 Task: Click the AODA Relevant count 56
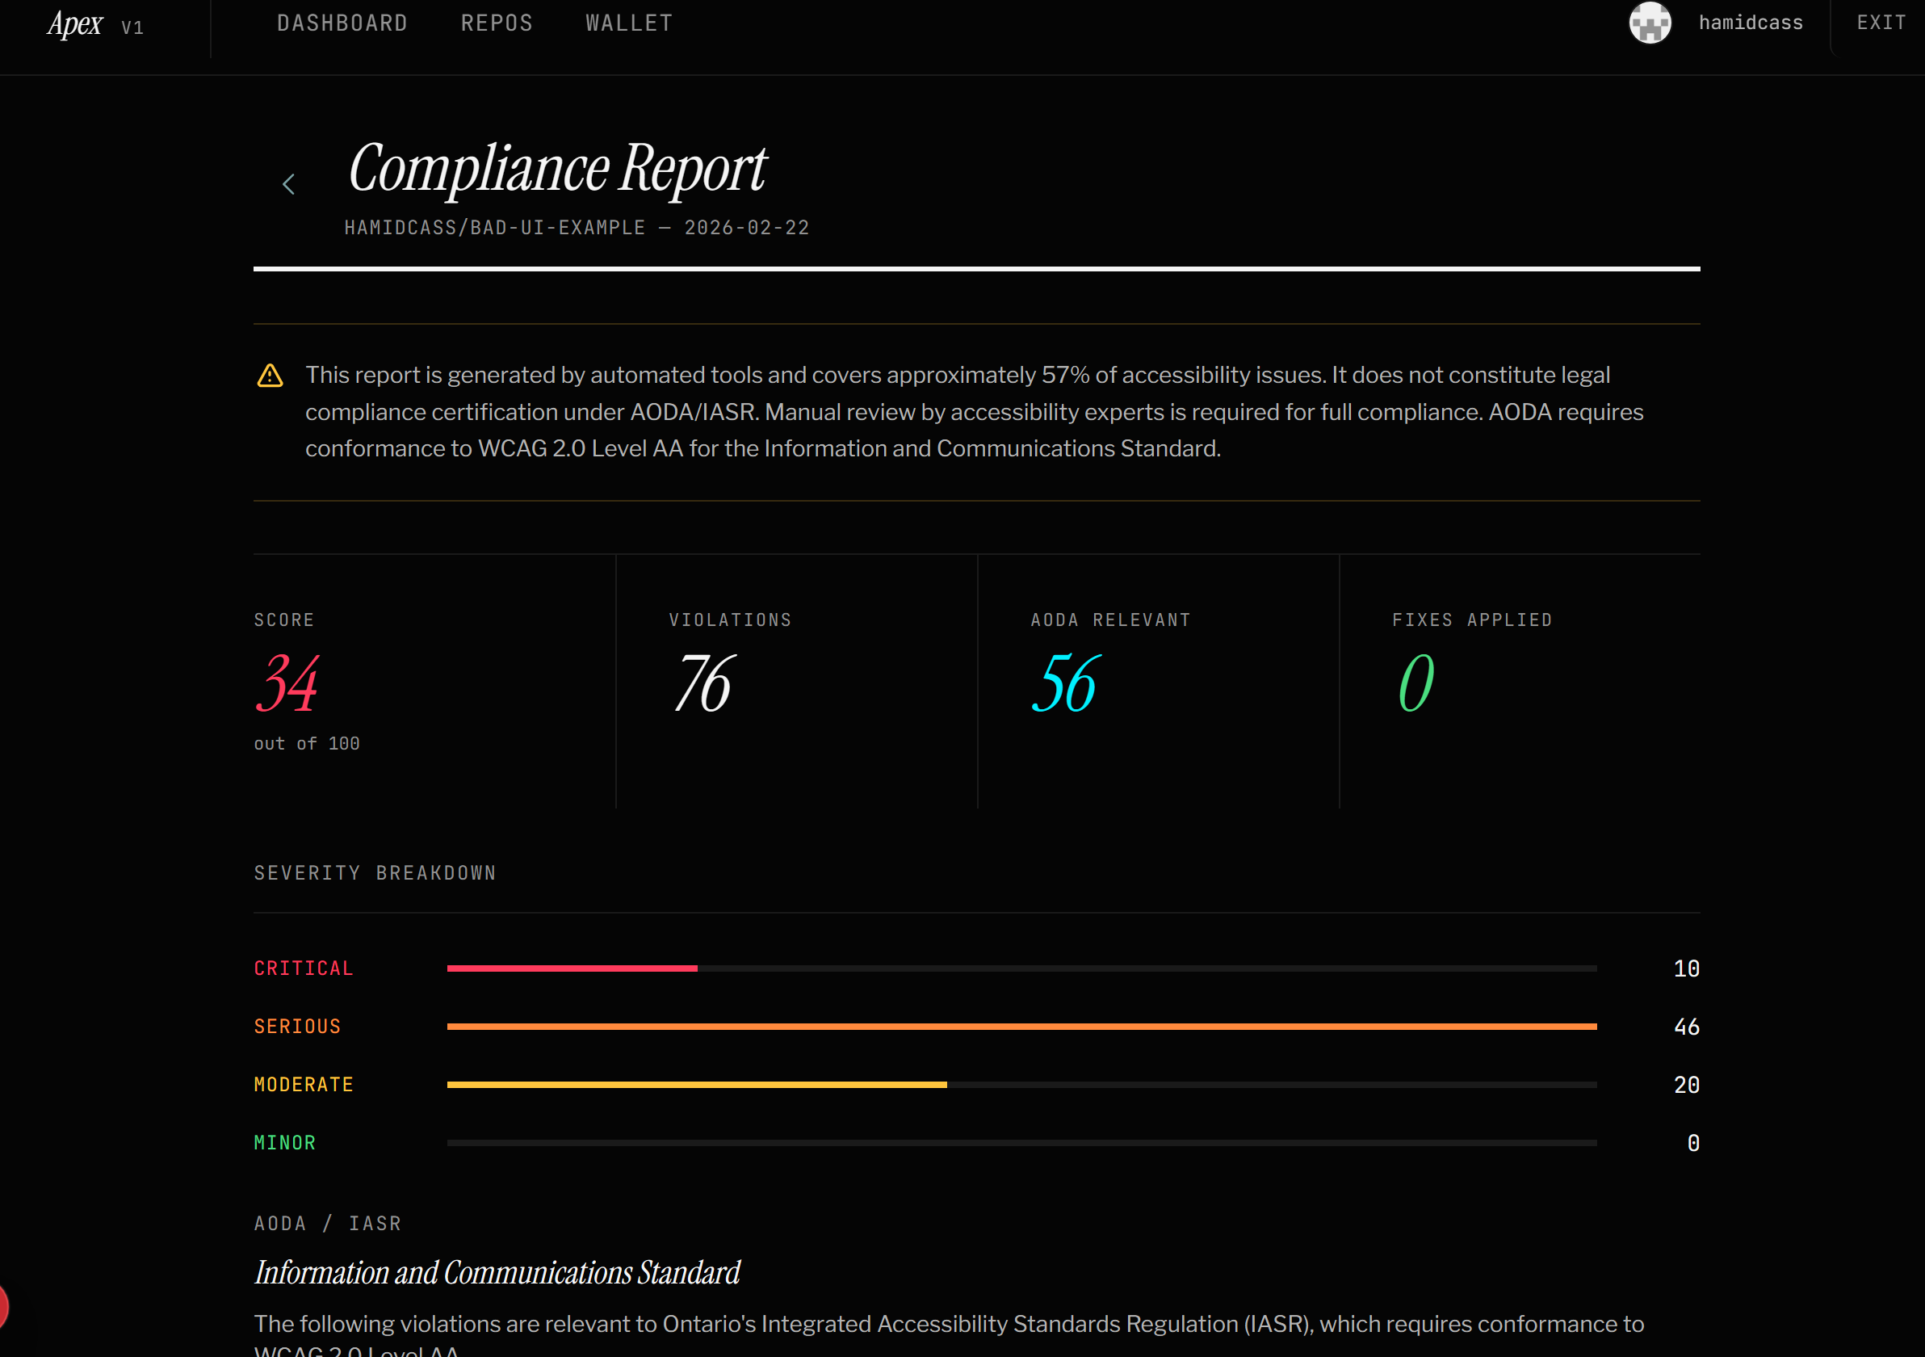(1064, 684)
